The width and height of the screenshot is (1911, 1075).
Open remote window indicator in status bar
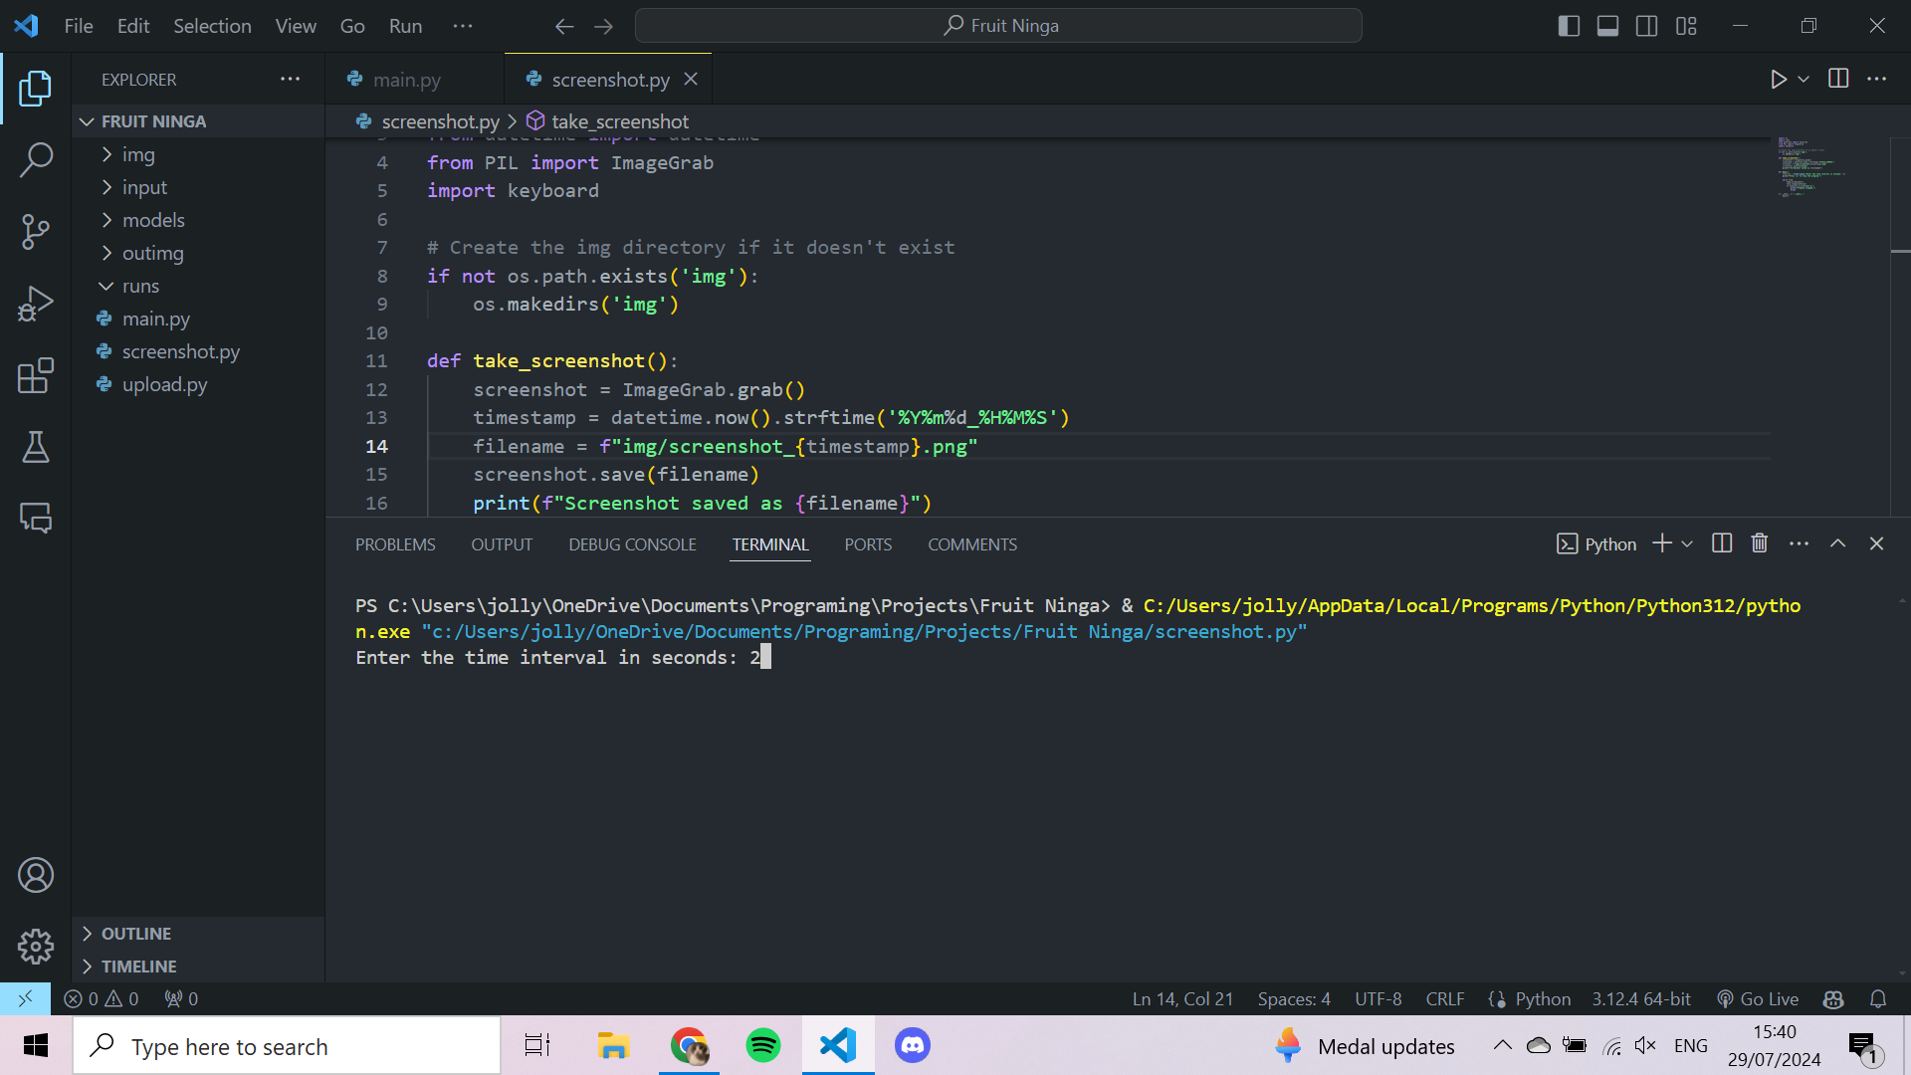tap(25, 998)
